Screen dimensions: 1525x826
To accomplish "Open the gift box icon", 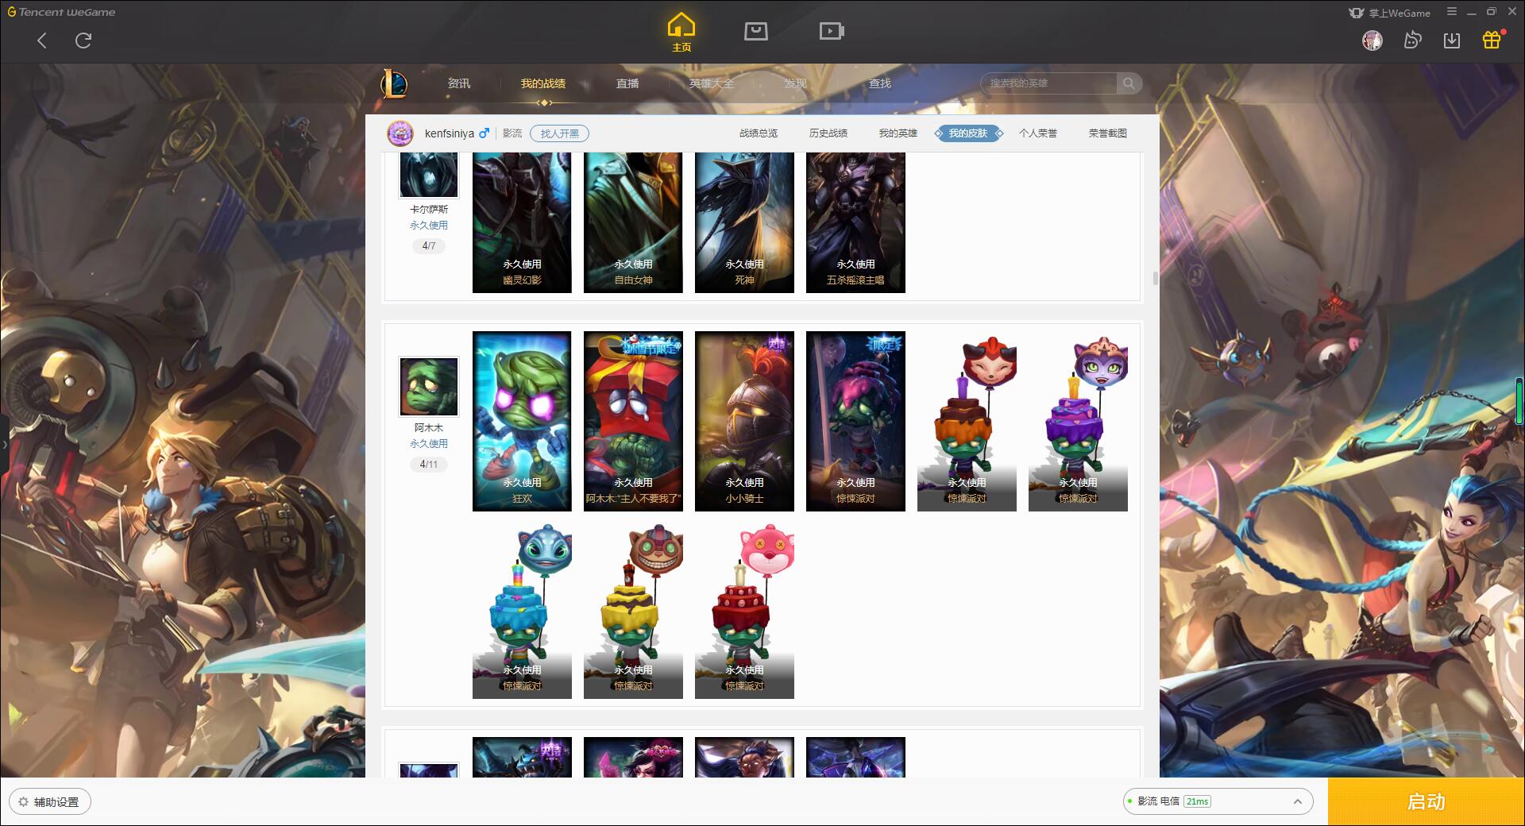I will tap(1492, 40).
